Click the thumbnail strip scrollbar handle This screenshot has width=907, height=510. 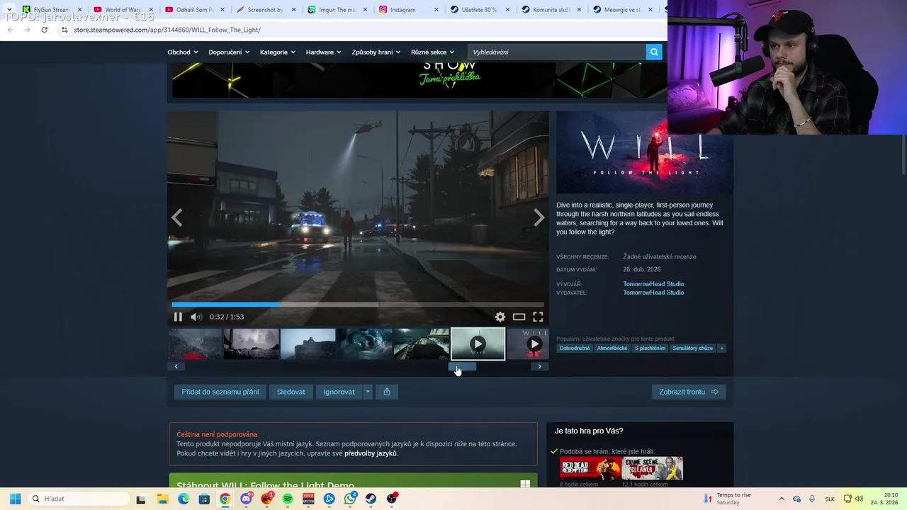(x=462, y=366)
